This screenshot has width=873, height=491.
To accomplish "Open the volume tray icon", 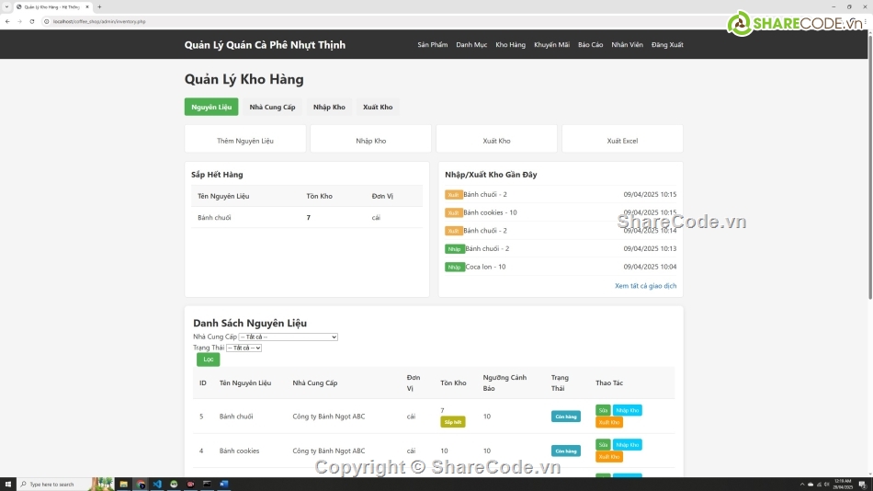I will (827, 485).
